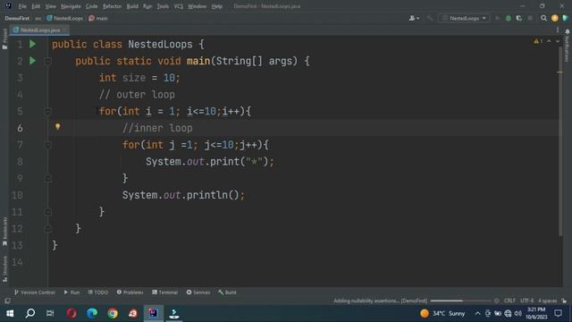Open the Navigate menu

click(71, 6)
